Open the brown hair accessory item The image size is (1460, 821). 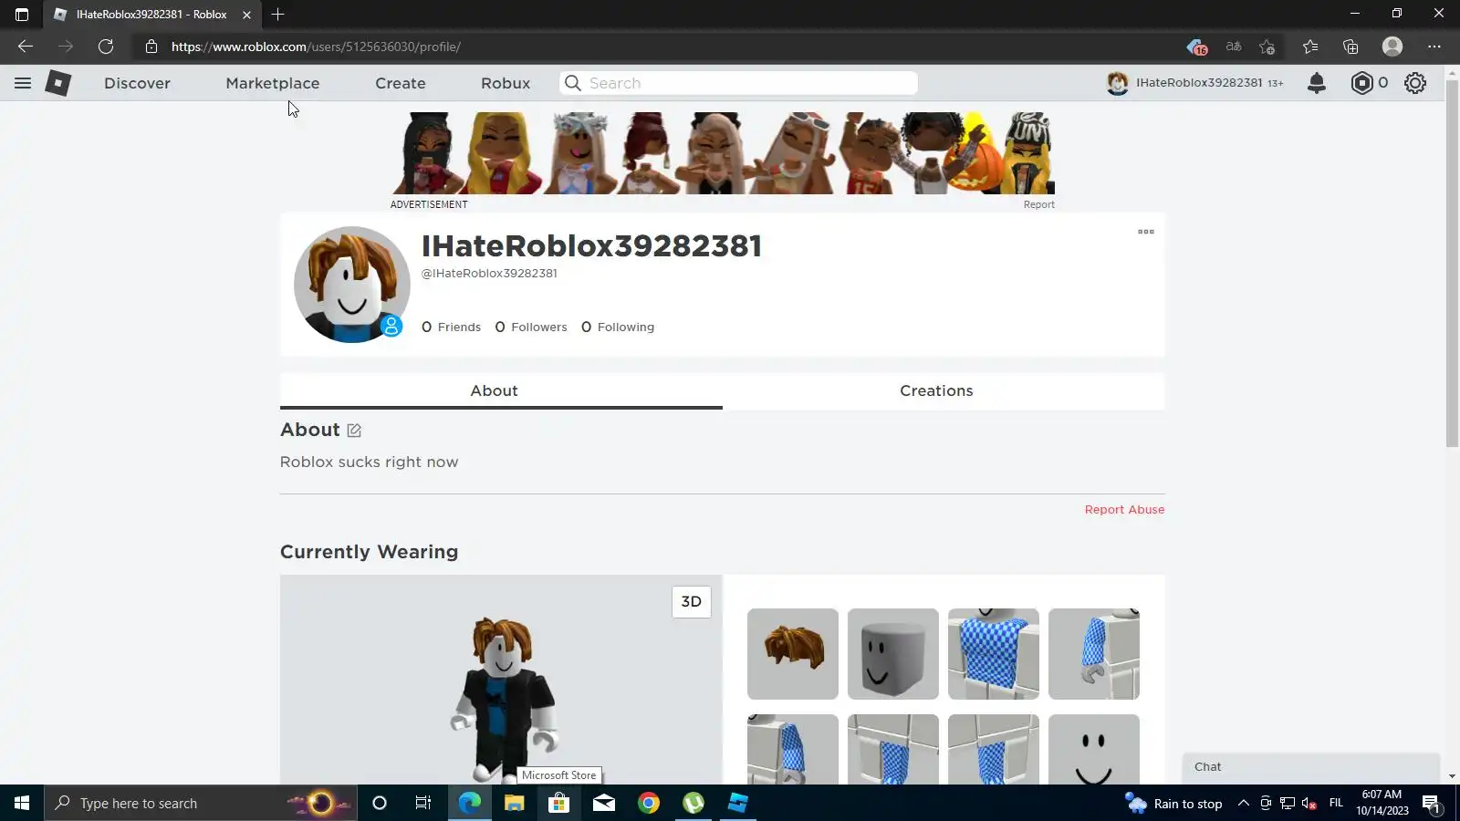coord(793,654)
